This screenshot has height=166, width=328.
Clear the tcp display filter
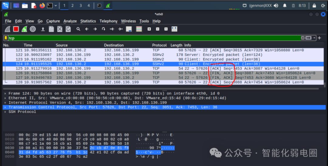303,38
